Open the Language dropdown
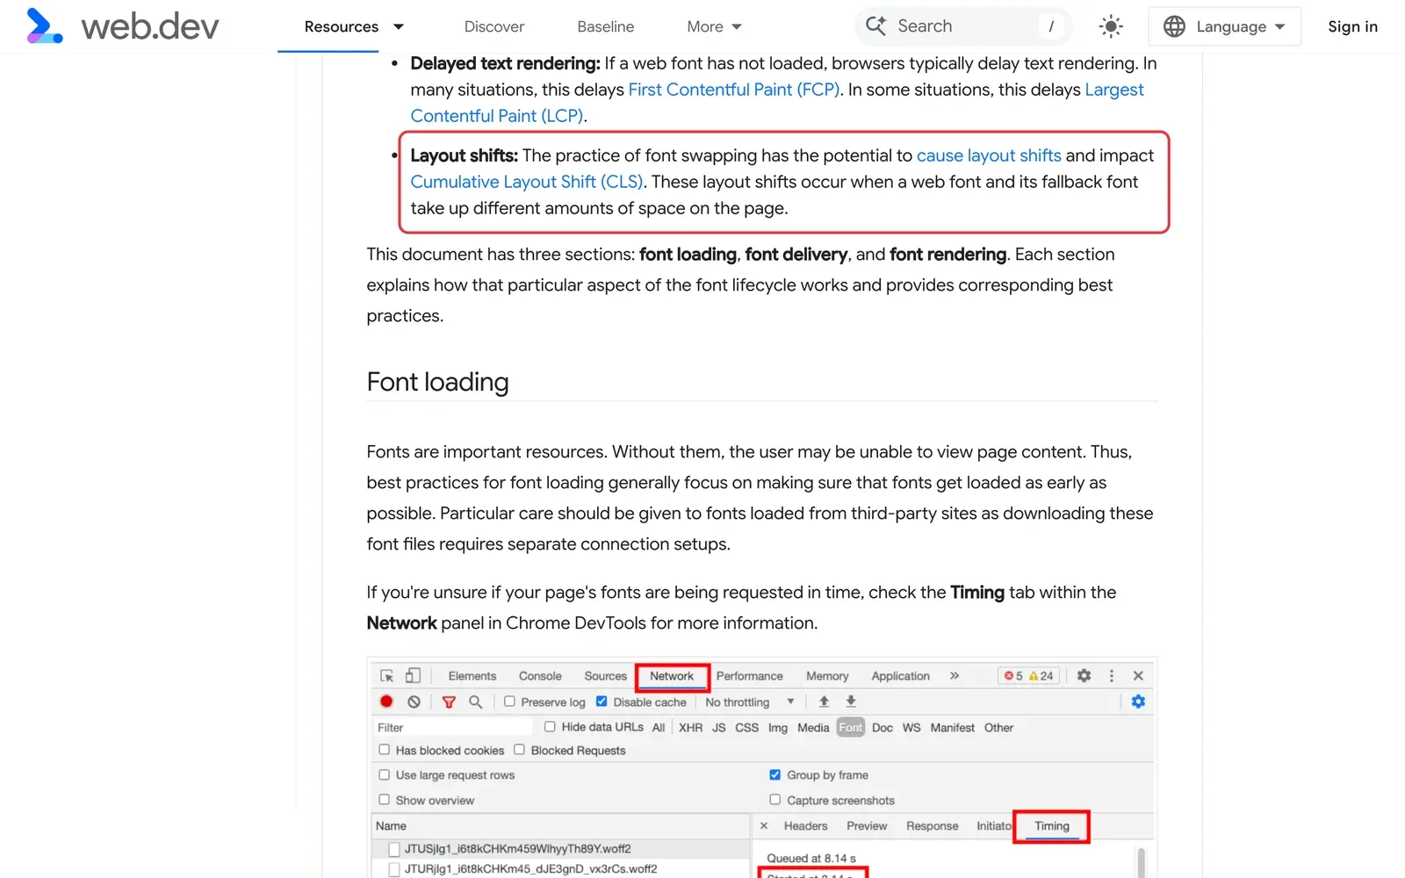This screenshot has width=1405, height=878. pos(1224,26)
